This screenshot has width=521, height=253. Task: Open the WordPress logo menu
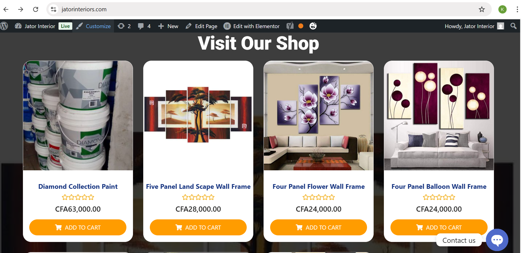tap(4, 26)
